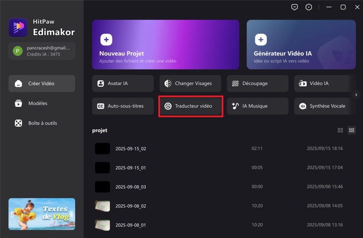Open the Boîte à outils section
Viewport: 363px width, 238px height.
click(x=42, y=123)
